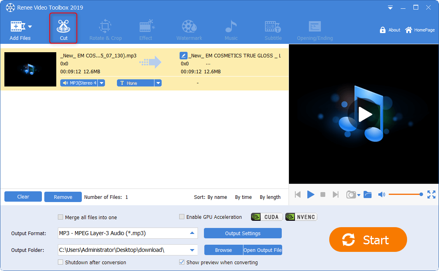This screenshot has height=271, width=439.
Task: Expand the Output Folder path dropdown
Action: (x=192, y=250)
